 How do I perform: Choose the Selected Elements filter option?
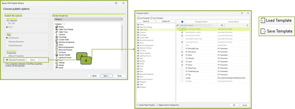pos(7,42)
